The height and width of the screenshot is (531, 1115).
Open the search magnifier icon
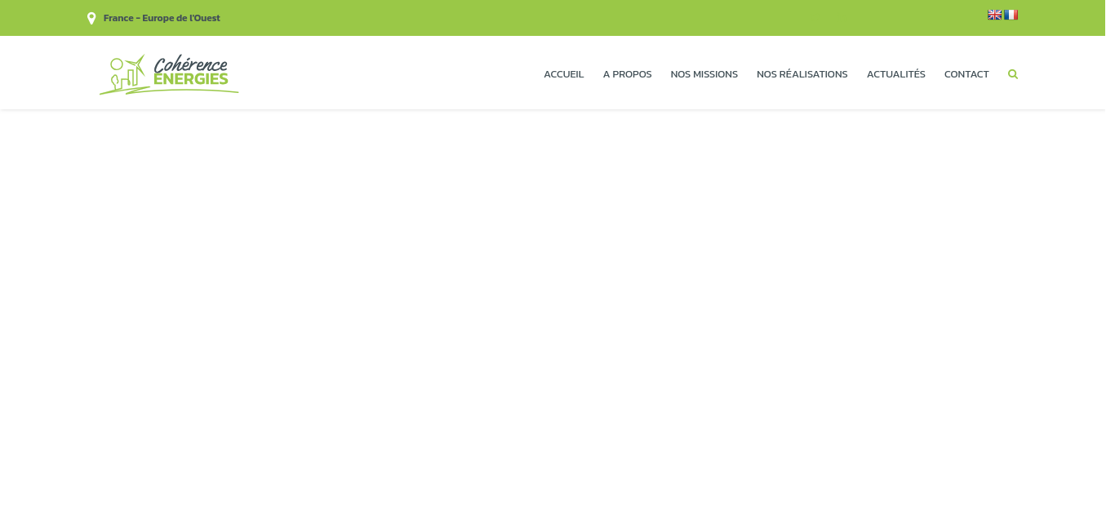[x=1013, y=74]
